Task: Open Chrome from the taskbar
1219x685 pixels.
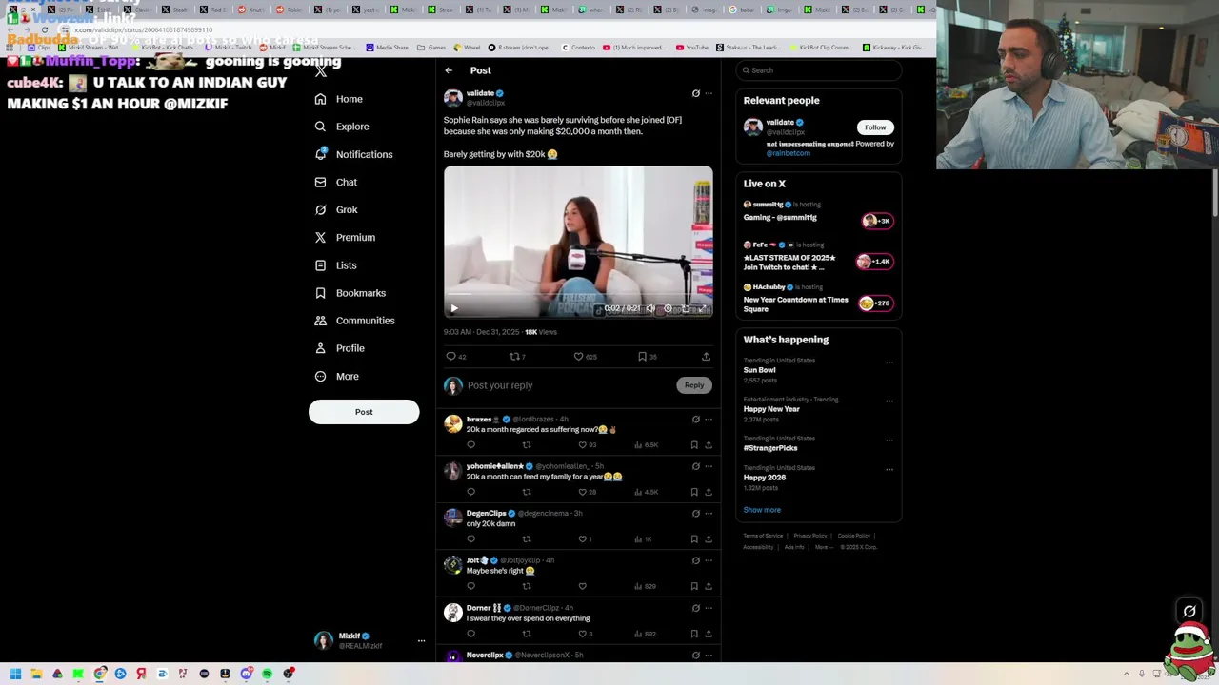Action: pos(100,674)
